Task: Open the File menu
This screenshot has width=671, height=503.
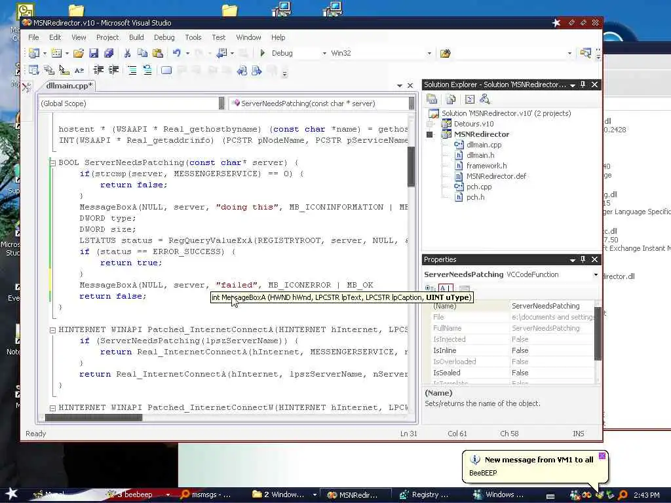Action: point(33,37)
